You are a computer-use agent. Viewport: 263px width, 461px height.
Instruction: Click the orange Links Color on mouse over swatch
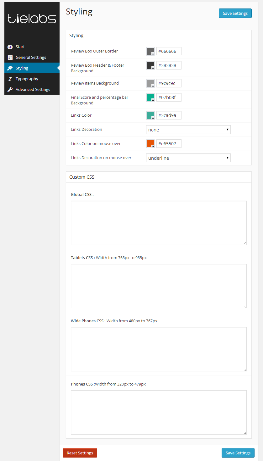(150, 143)
